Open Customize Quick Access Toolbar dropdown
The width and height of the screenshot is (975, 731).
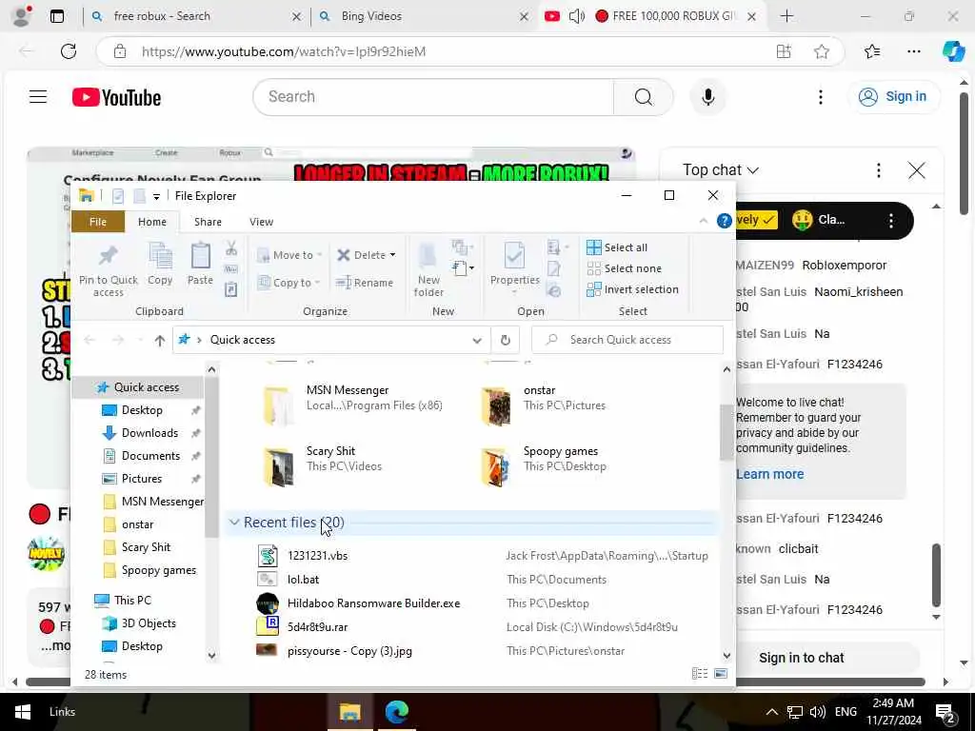tap(156, 196)
